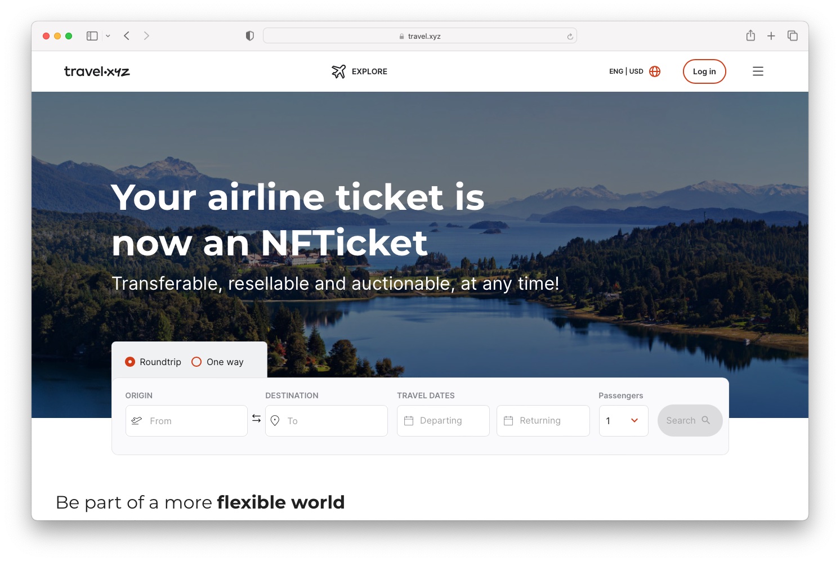The width and height of the screenshot is (840, 562).
Task: Click the travel.xyz logo
Action: [97, 71]
